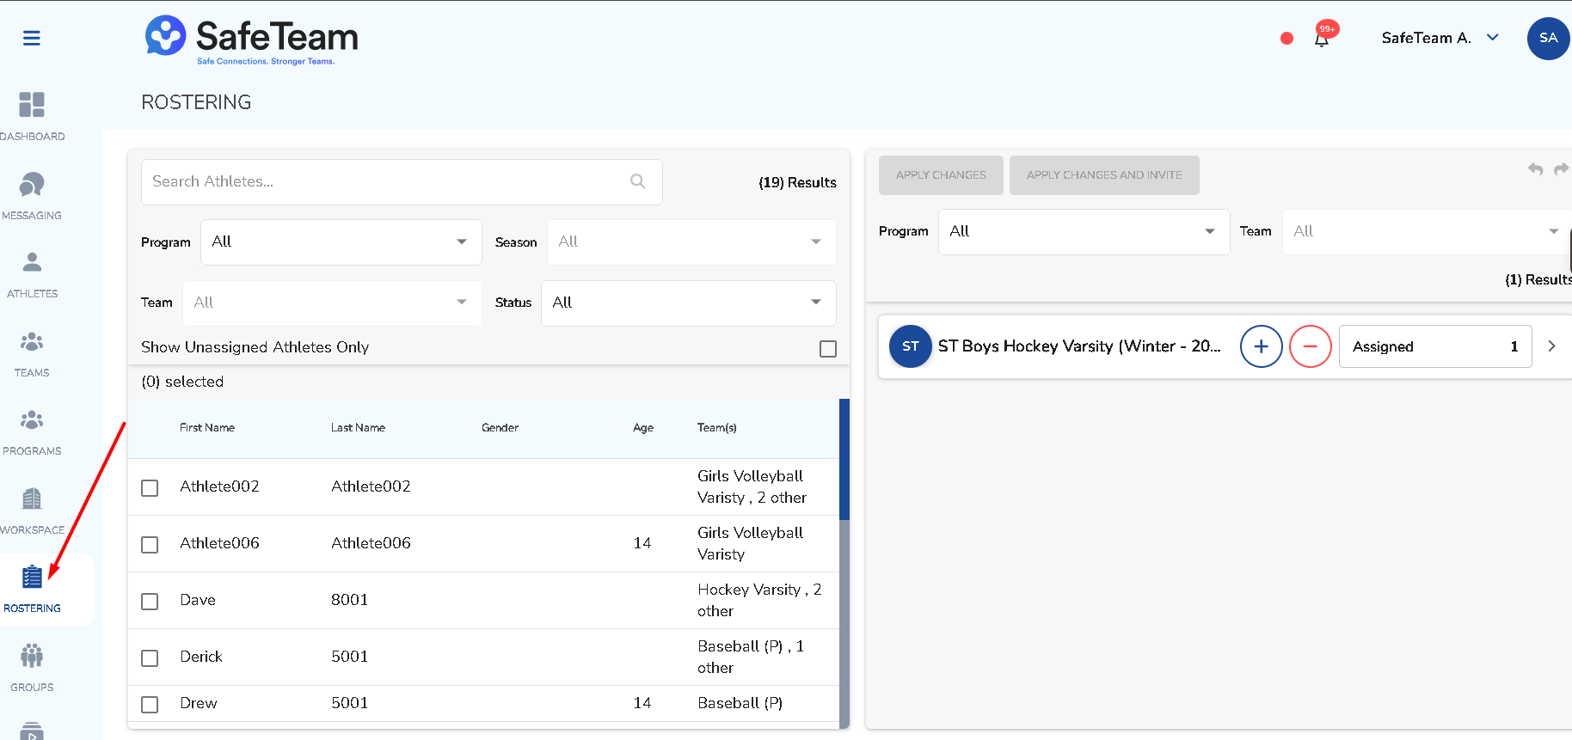This screenshot has height=740, width=1572.
Task: Select Dave 8001 row checkbox
Action: coord(150,602)
